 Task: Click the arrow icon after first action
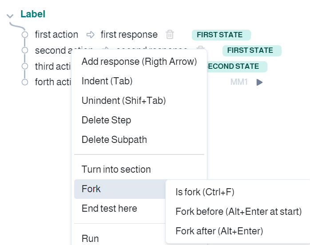point(90,35)
